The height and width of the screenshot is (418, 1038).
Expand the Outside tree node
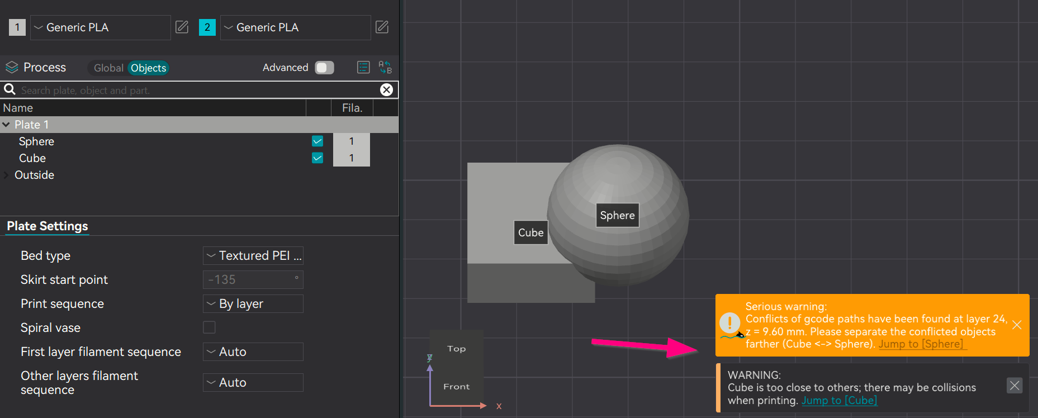[x=6, y=175]
